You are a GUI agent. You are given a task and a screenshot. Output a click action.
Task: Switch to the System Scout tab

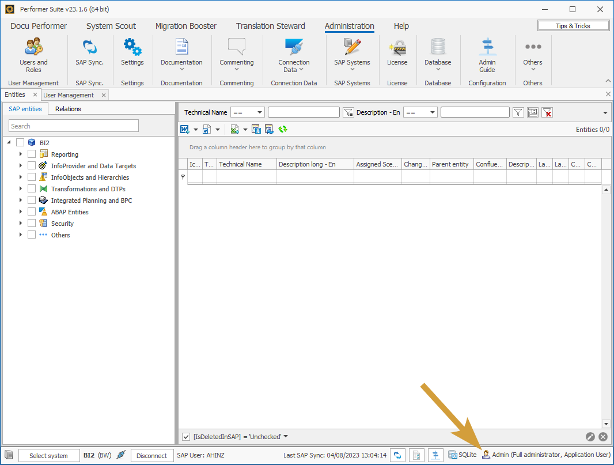pyautogui.click(x=111, y=26)
